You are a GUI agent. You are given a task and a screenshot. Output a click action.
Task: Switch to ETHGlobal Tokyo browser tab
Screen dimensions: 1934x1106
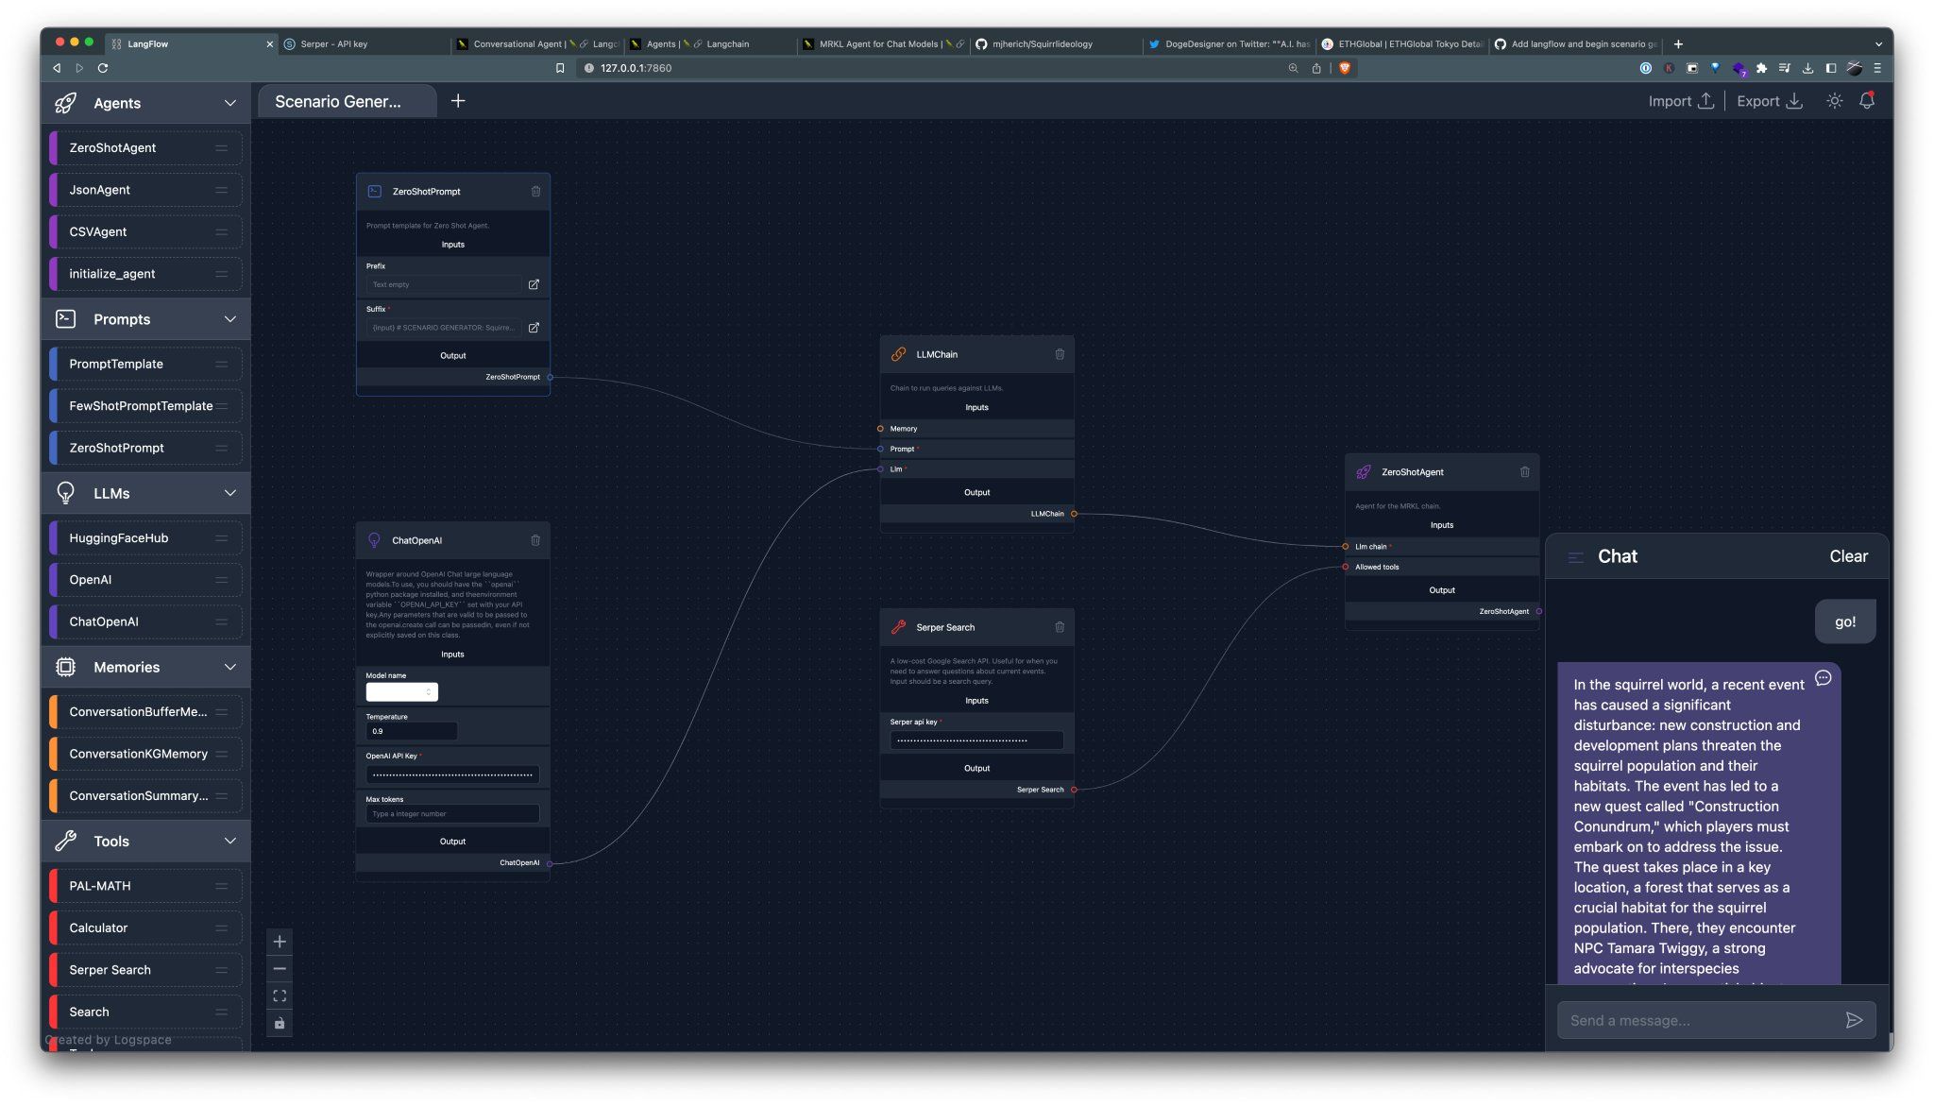click(x=1401, y=44)
